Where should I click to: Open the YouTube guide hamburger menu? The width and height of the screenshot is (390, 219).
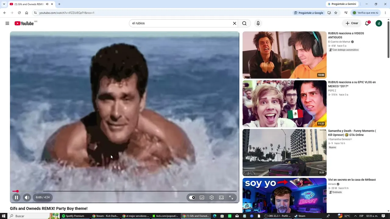[7, 23]
